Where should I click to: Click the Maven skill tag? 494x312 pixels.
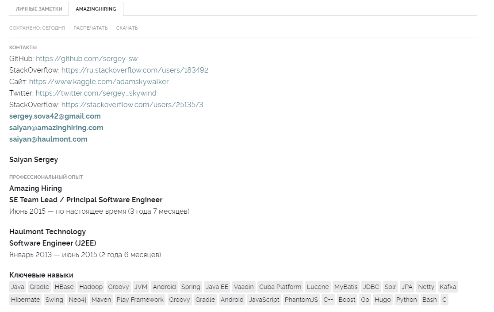coord(101,300)
